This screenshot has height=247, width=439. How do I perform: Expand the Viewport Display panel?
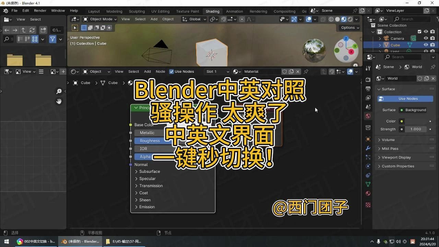405,157
